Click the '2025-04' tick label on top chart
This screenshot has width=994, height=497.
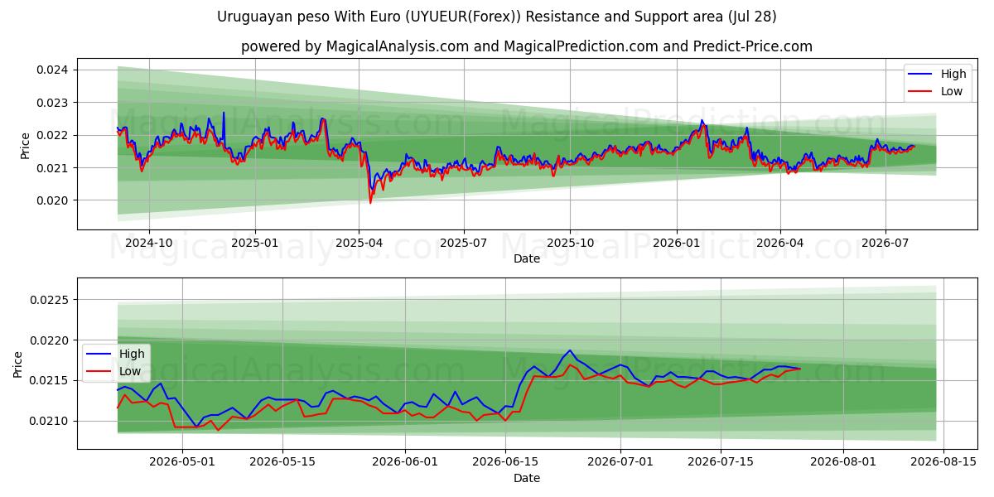[x=359, y=243]
